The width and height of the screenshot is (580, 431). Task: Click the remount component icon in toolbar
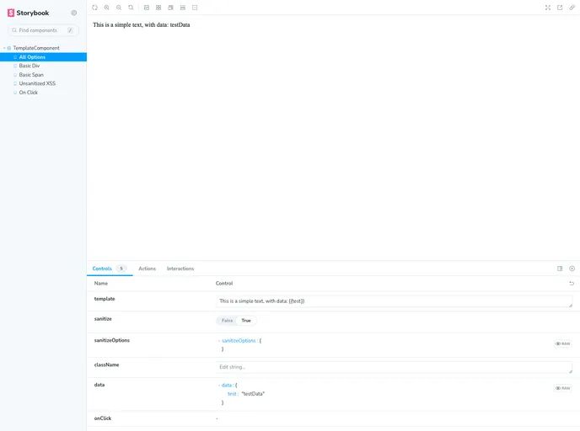pyautogui.click(x=94, y=8)
